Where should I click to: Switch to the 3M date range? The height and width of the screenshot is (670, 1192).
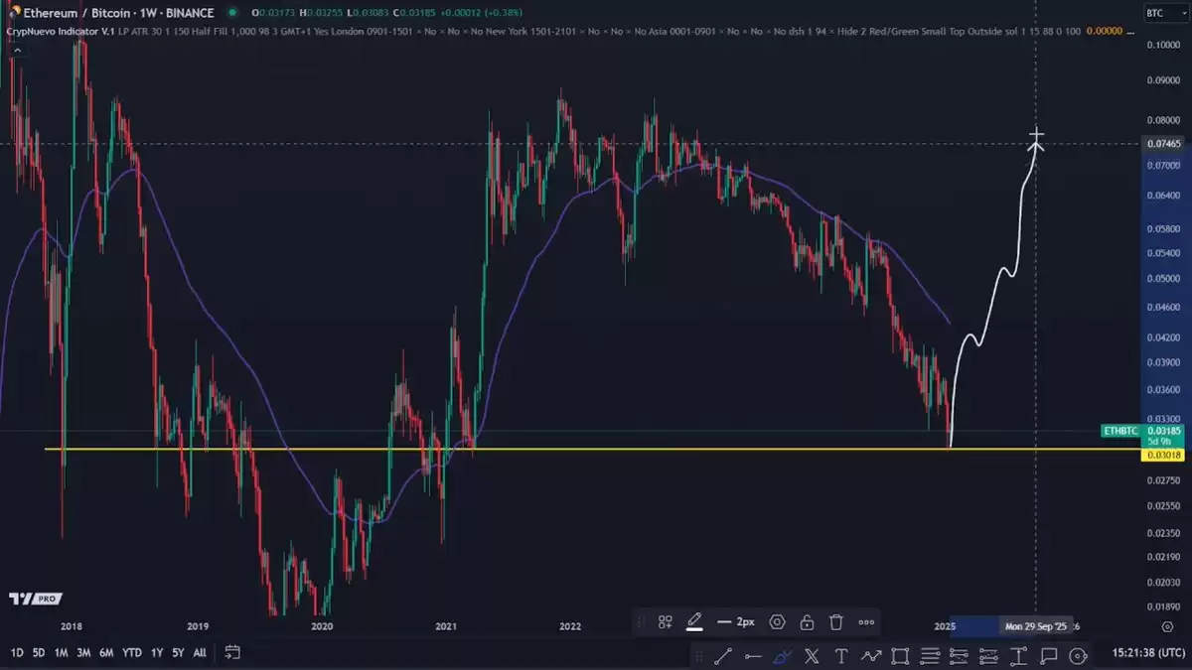coord(83,653)
